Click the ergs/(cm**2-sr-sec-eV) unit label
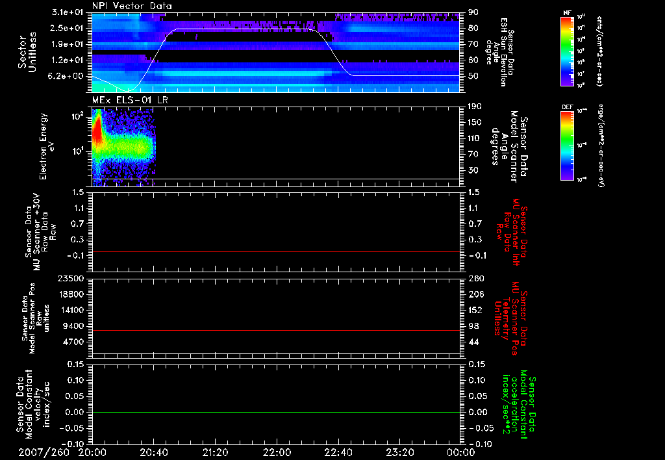The width and height of the screenshot is (665, 460). 601,145
